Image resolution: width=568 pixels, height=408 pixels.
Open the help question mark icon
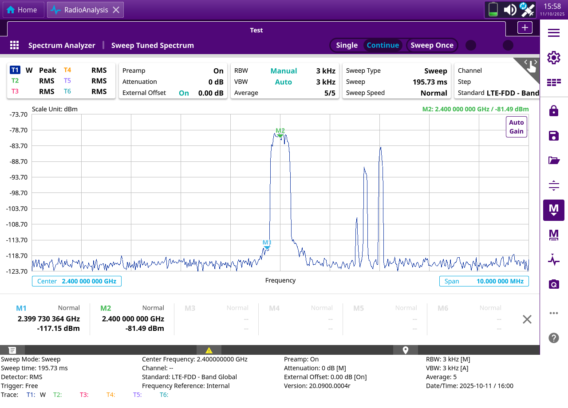click(553, 338)
